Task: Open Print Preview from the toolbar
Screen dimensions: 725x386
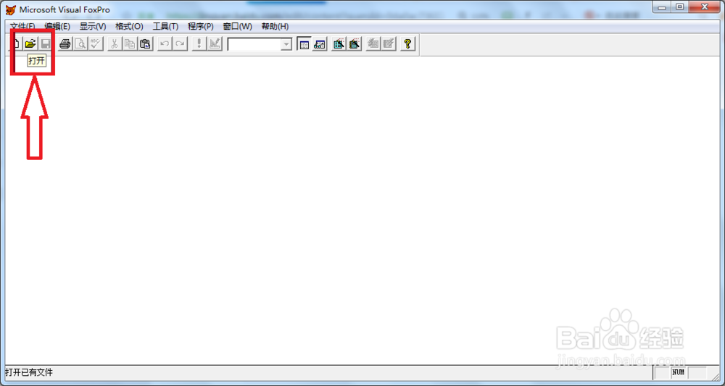Action: pyautogui.click(x=80, y=44)
